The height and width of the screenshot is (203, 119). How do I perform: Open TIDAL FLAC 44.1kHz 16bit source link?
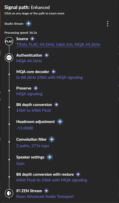coord(58,45)
